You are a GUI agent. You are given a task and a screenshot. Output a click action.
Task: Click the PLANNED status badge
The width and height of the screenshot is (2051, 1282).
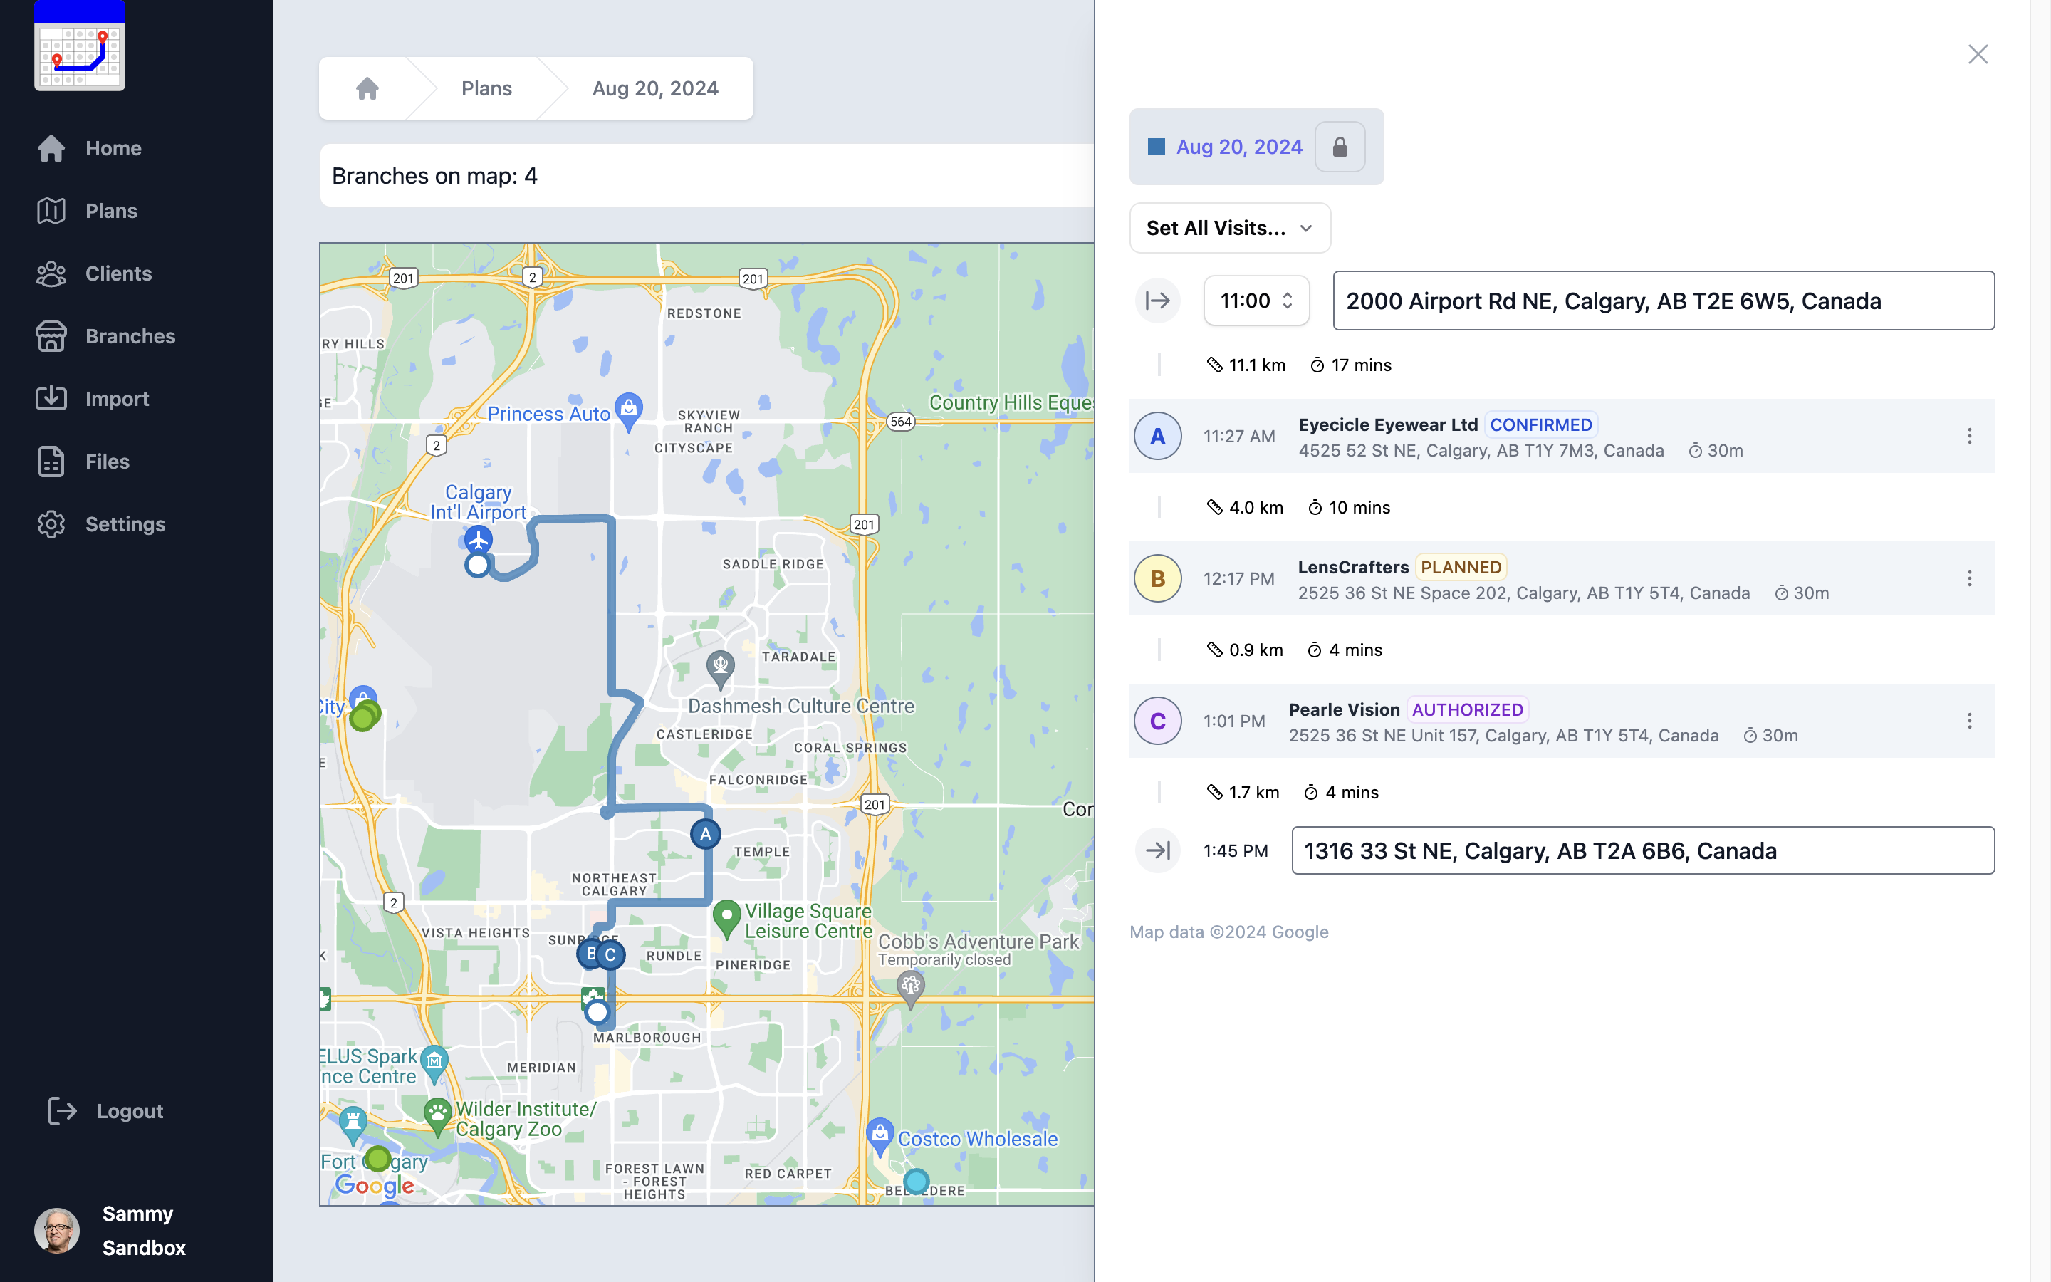[x=1461, y=567]
